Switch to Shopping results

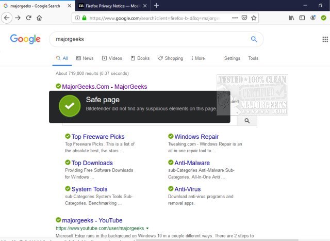[x=171, y=58]
